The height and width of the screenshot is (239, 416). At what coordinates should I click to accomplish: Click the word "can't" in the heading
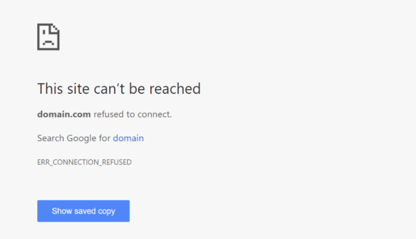(109, 88)
